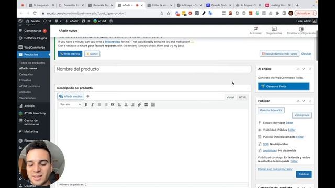Viewport: 335px width, 188px height.
Task: Collapse the AI Engine panel
Action: [310, 69]
